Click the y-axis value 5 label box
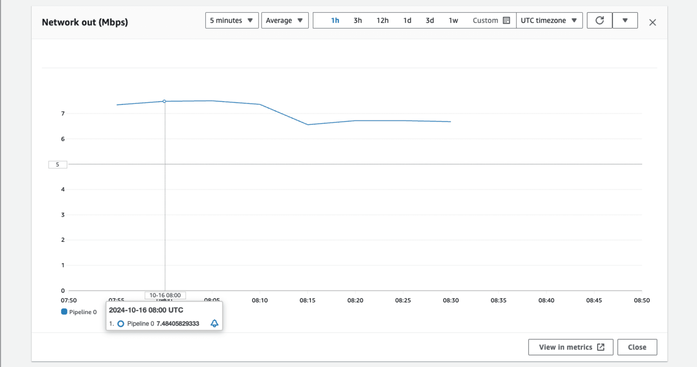This screenshot has width=697, height=367. click(x=58, y=164)
